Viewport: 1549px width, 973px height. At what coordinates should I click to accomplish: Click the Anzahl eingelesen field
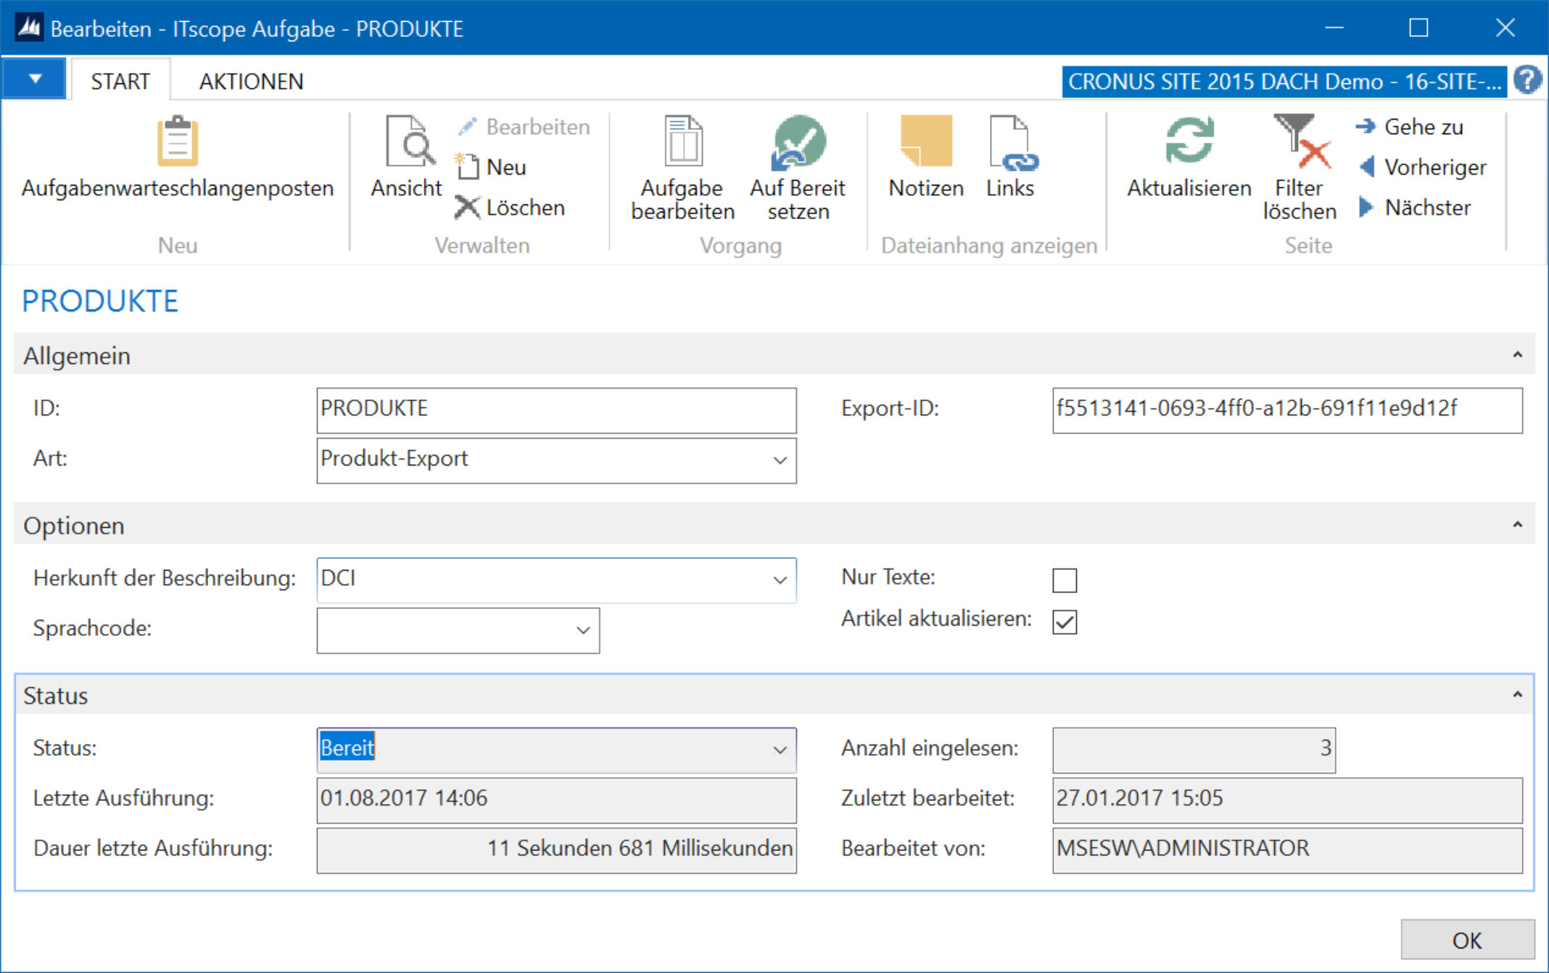1194,750
